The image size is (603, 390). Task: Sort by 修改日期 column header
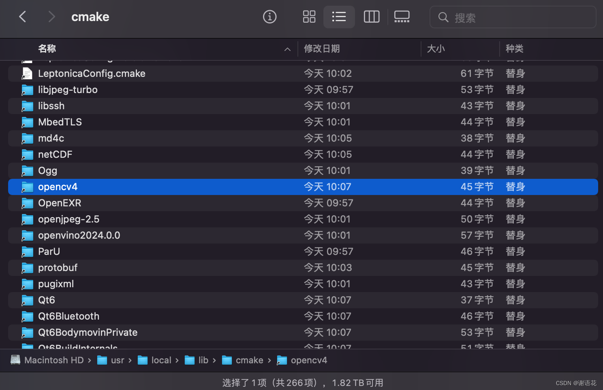322,49
